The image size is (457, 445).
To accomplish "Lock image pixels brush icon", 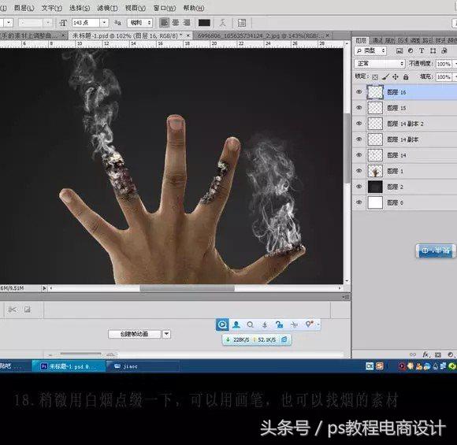I will tap(385, 77).
